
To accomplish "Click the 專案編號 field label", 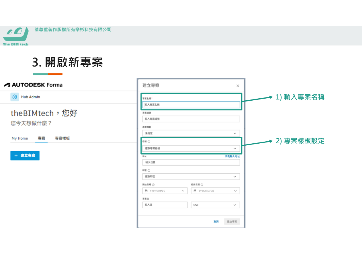I will (x=146, y=113).
